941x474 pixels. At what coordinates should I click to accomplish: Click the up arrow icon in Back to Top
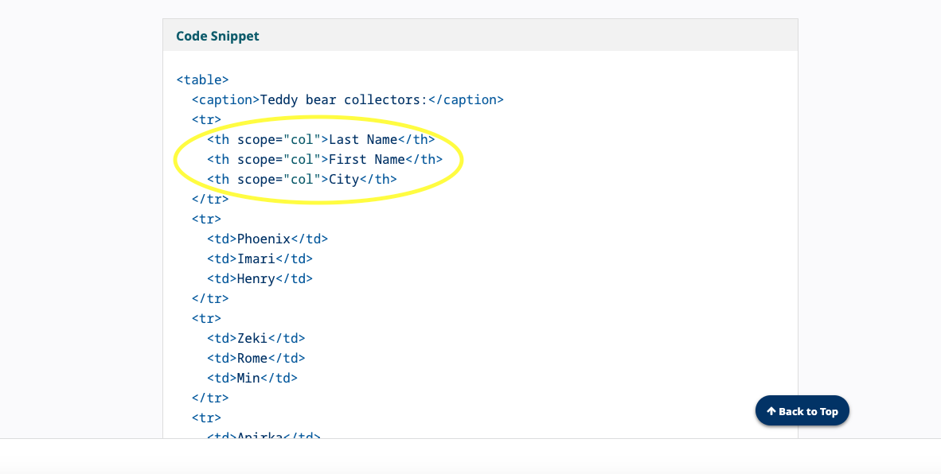(x=771, y=411)
